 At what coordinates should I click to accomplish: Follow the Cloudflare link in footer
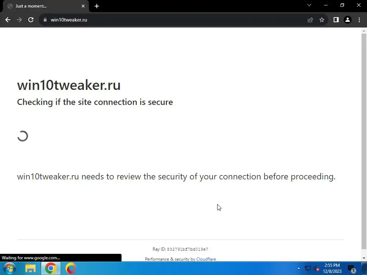[206, 259]
